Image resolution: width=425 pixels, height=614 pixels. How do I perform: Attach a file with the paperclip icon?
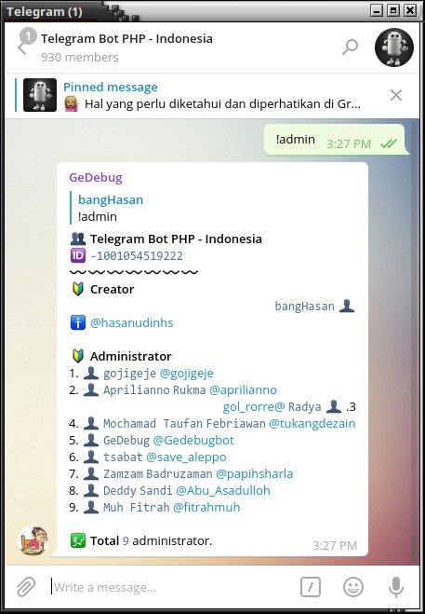click(x=26, y=587)
